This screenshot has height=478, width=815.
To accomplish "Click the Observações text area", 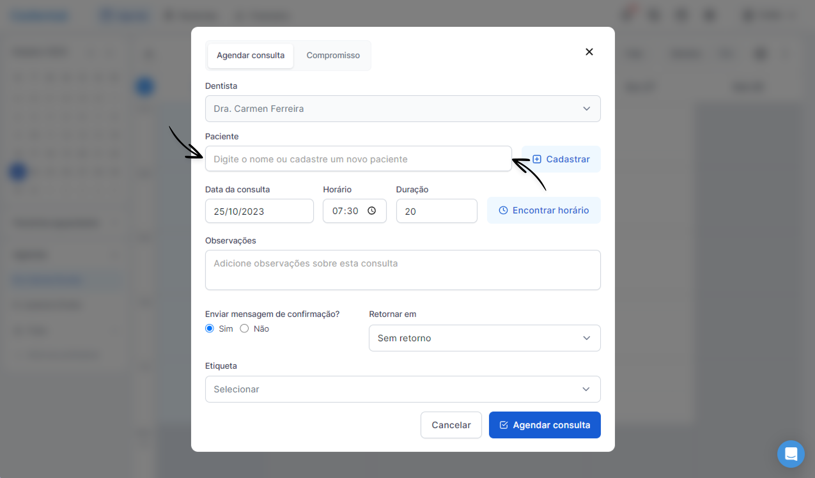I will 403,270.
